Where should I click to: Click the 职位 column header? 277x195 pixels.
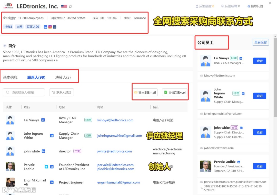pos(62,107)
